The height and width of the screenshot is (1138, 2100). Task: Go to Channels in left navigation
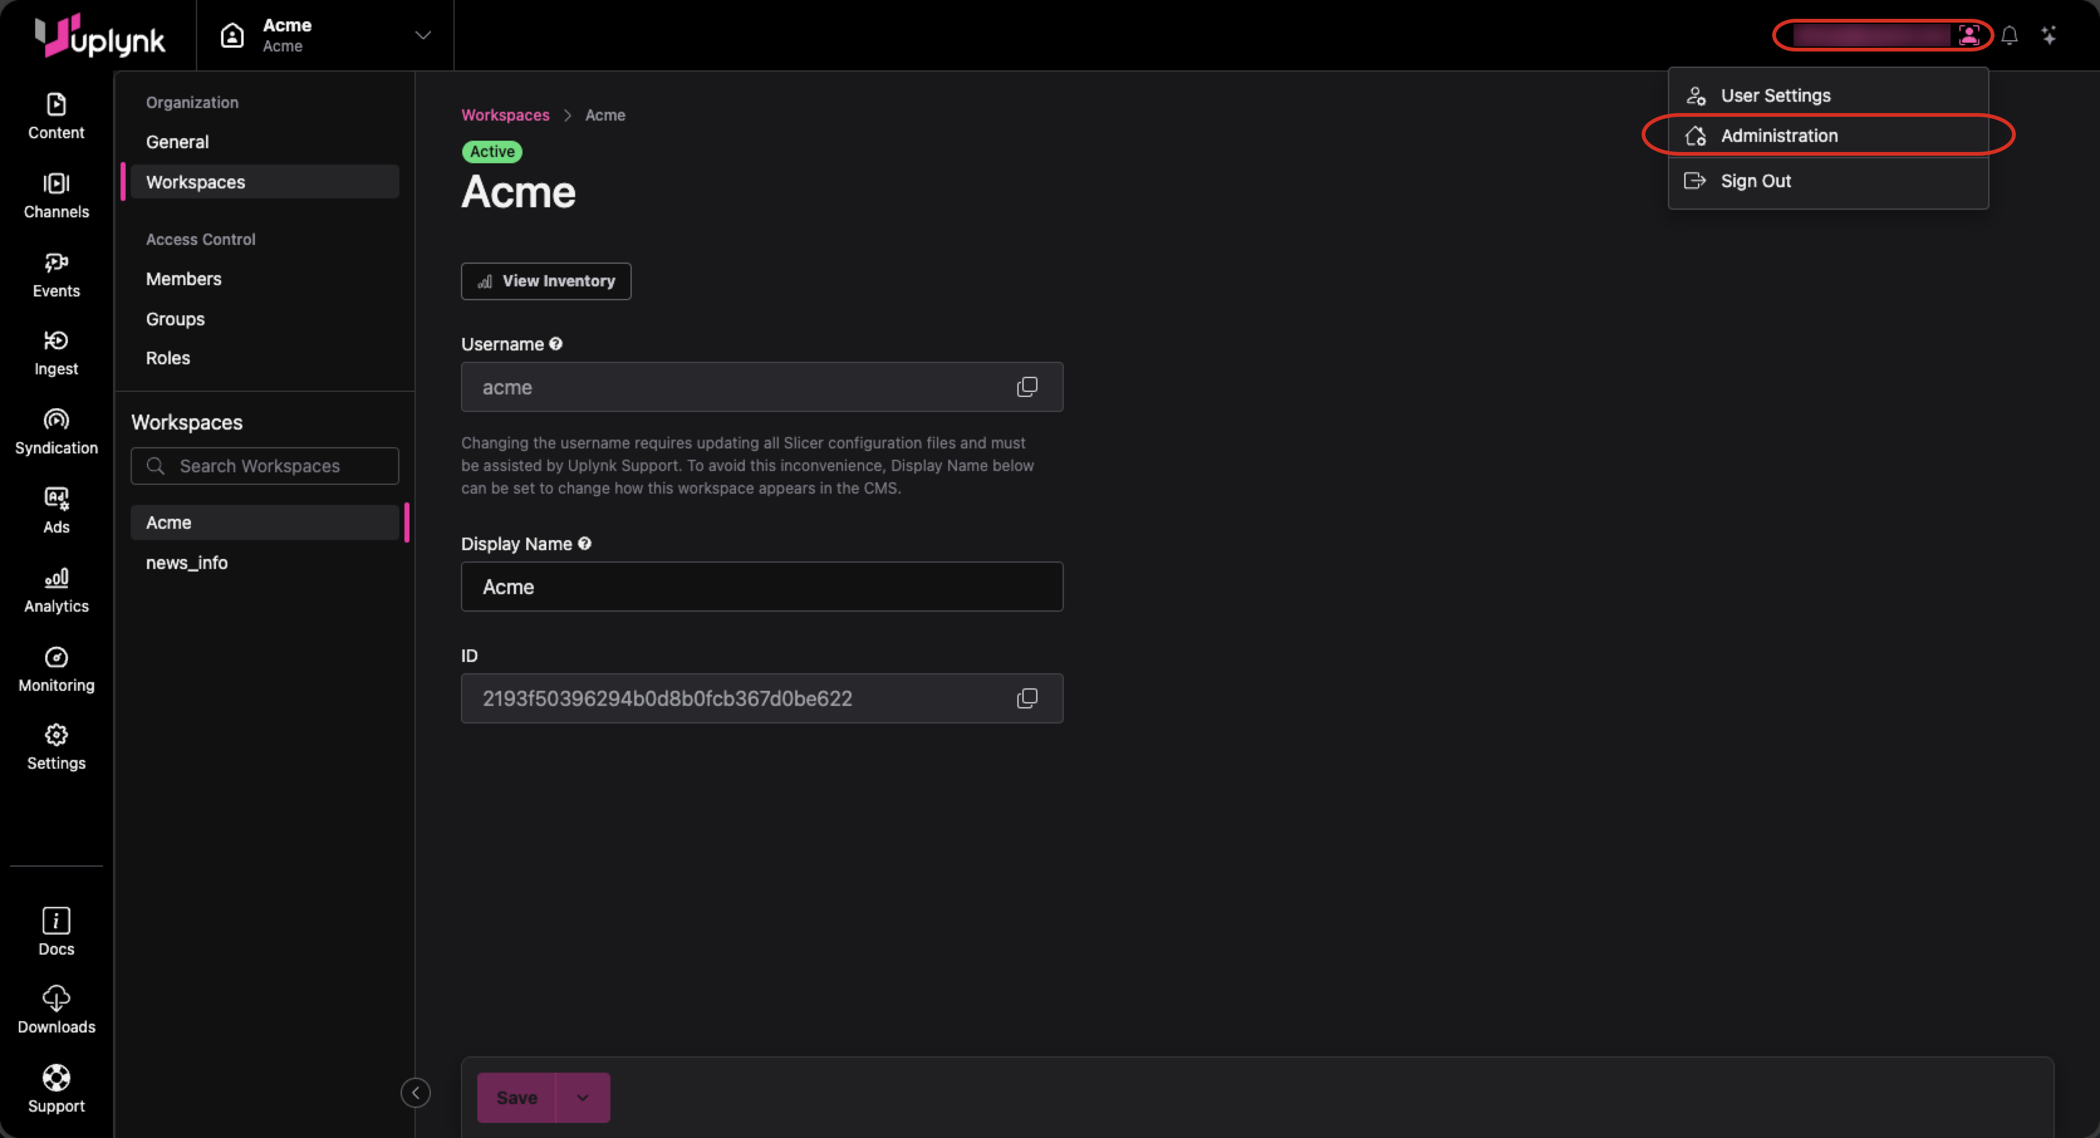coord(55,195)
